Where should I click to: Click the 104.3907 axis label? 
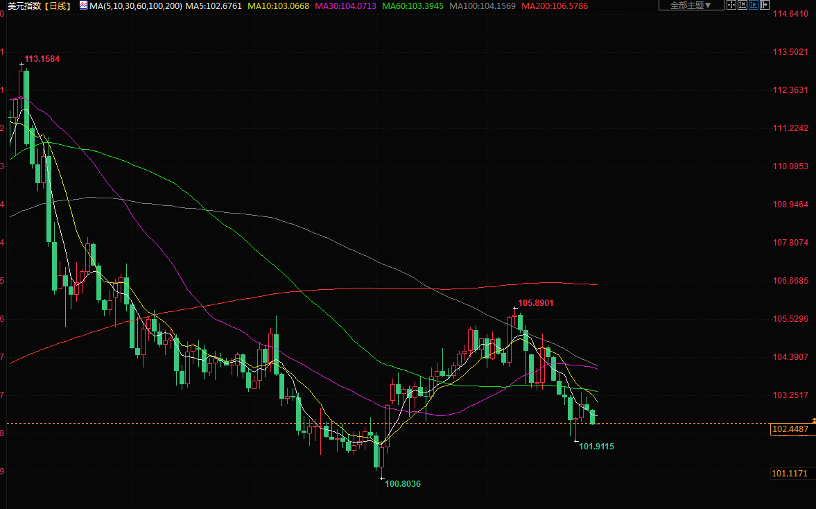[790, 356]
